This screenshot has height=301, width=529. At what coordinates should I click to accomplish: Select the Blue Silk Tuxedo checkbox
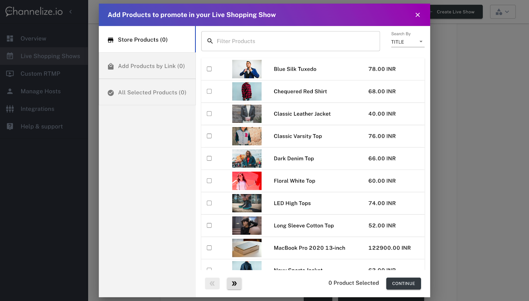[x=209, y=69]
